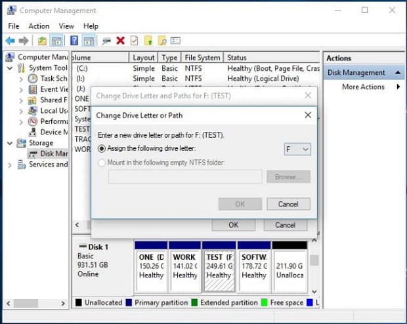Open the drive letter F dropdown
The width and height of the screenshot is (407, 324).
click(297, 150)
